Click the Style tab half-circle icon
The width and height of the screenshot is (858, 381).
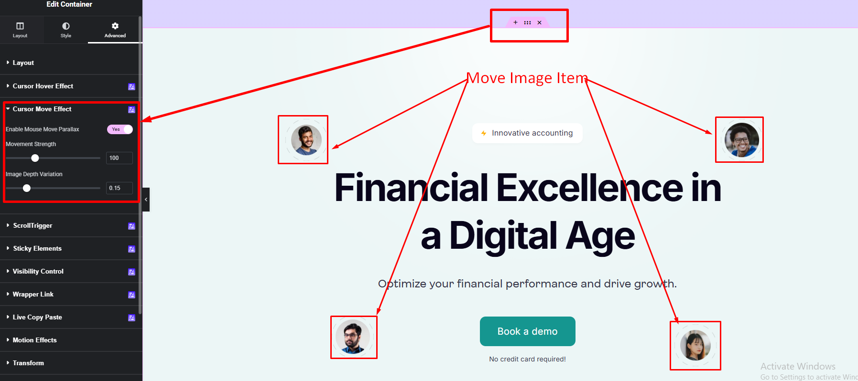pyautogui.click(x=66, y=26)
